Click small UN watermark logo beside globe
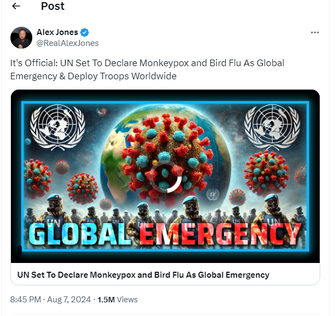The width and height of the screenshot is (335, 316). [x=212, y=194]
